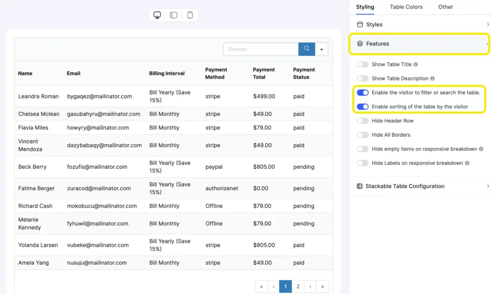Click the Features stacked-layers icon
The image size is (491, 294).
361,43
